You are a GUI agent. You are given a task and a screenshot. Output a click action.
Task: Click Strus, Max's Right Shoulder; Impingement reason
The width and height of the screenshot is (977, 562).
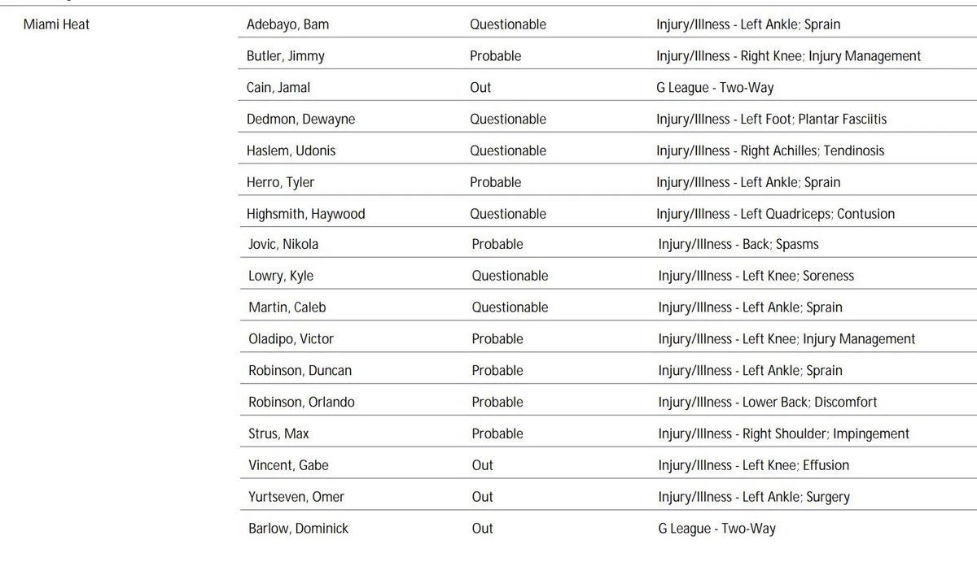pyautogui.click(x=826, y=434)
